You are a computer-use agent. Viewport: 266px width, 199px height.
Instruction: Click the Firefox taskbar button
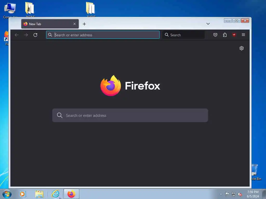[71, 194]
